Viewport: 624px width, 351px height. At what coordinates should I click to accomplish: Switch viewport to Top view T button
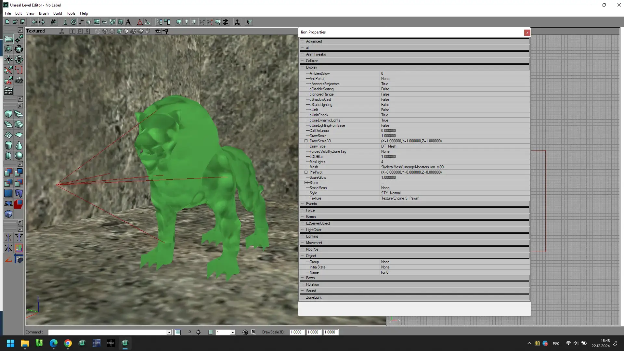coord(72,31)
